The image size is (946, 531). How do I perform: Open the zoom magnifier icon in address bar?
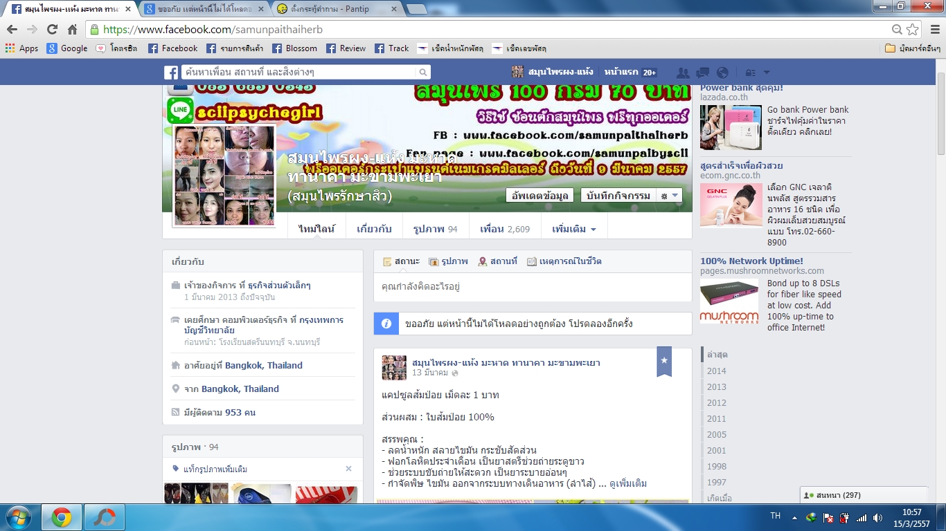897,30
